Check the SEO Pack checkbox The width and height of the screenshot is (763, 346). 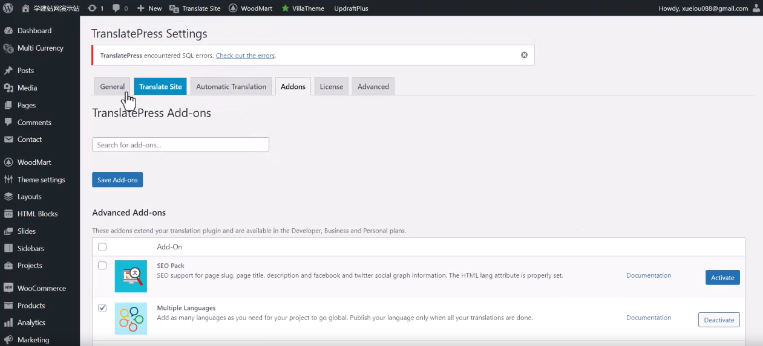102,266
